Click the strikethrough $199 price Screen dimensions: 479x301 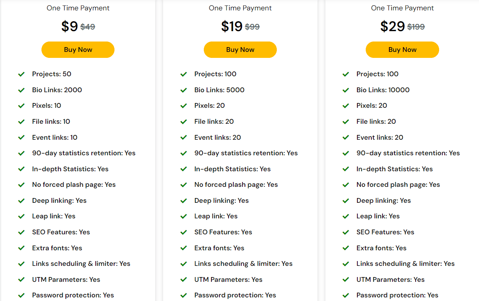coord(416,27)
